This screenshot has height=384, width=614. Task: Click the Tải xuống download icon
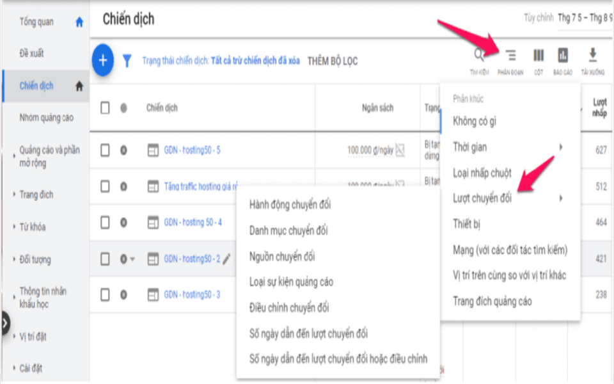pyautogui.click(x=592, y=56)
